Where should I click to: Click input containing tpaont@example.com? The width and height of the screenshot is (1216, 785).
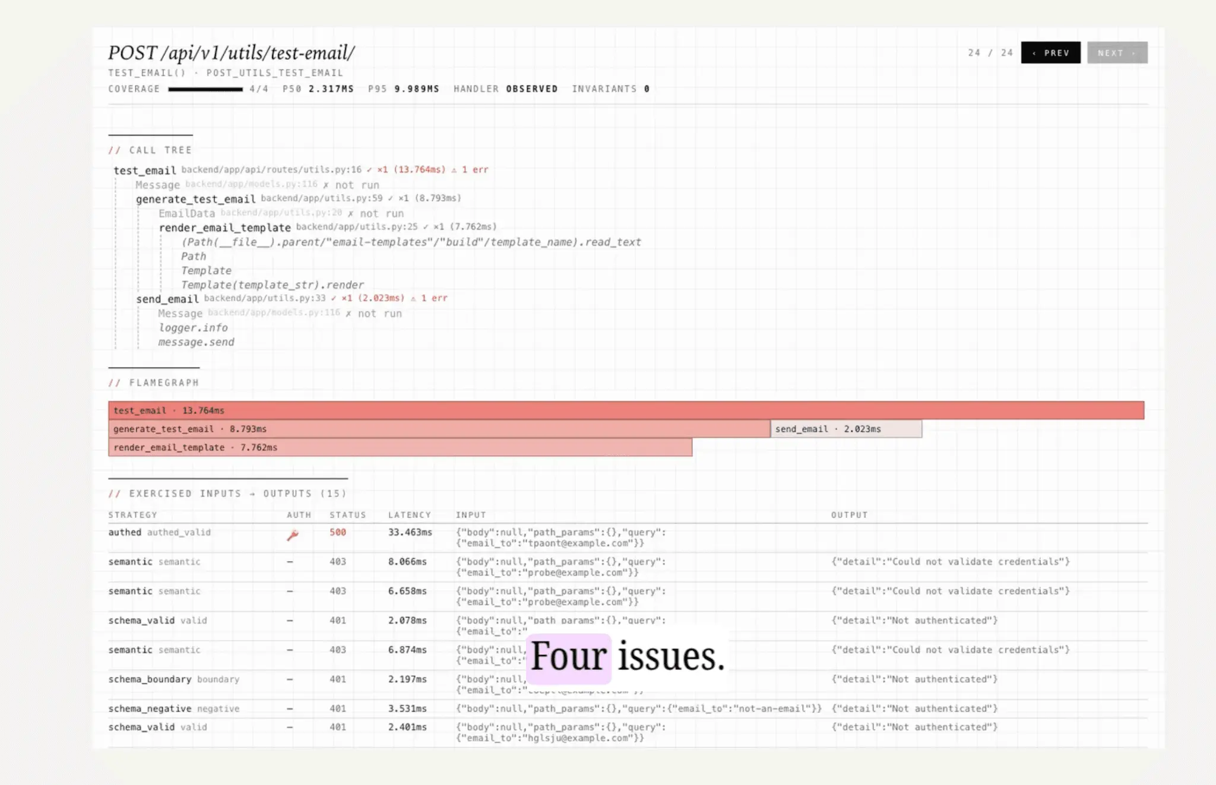(x=561, y=538)
